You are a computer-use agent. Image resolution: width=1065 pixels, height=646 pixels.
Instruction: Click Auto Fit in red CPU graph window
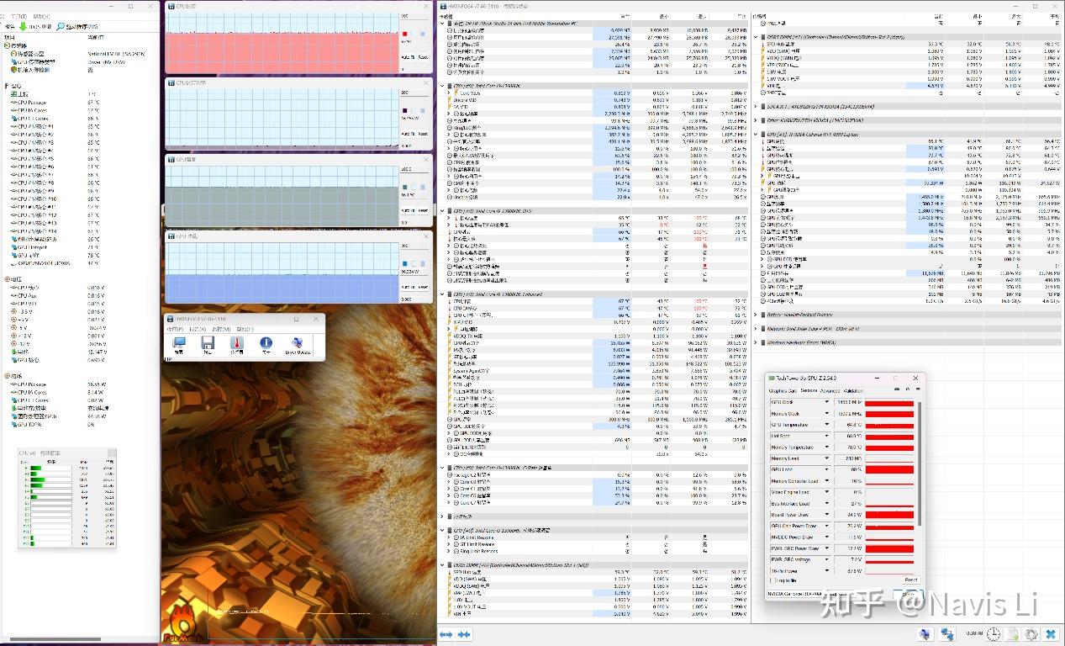[x=408, y=57]
